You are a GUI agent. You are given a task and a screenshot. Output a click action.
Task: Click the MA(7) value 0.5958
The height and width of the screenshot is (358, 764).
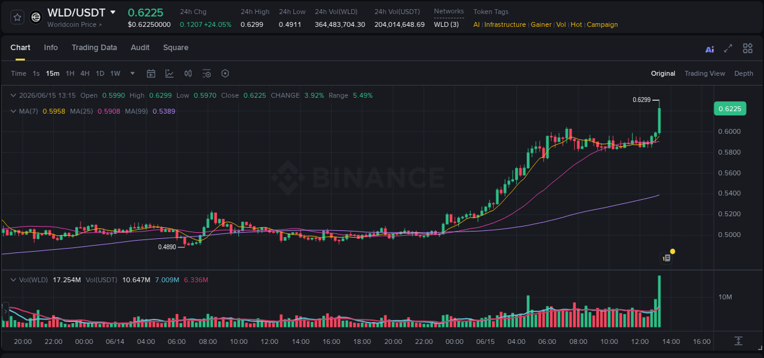(54, 111)
